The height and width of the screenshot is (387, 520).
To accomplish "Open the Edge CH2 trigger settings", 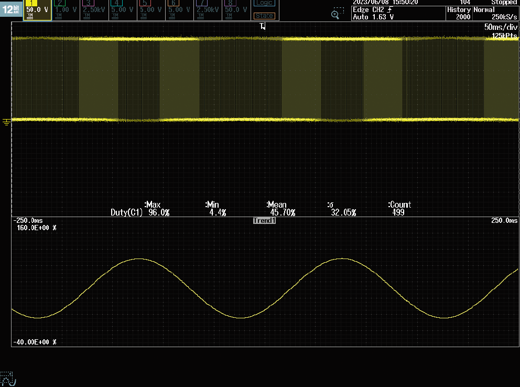I will tap(373, 9).
